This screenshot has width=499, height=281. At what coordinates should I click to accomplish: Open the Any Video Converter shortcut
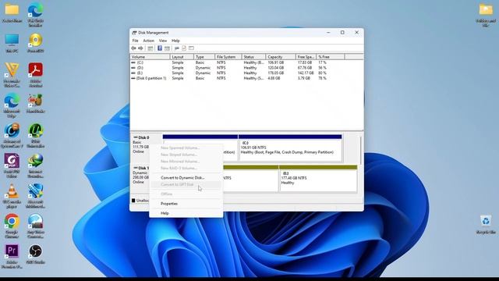(x=36, y=226)
